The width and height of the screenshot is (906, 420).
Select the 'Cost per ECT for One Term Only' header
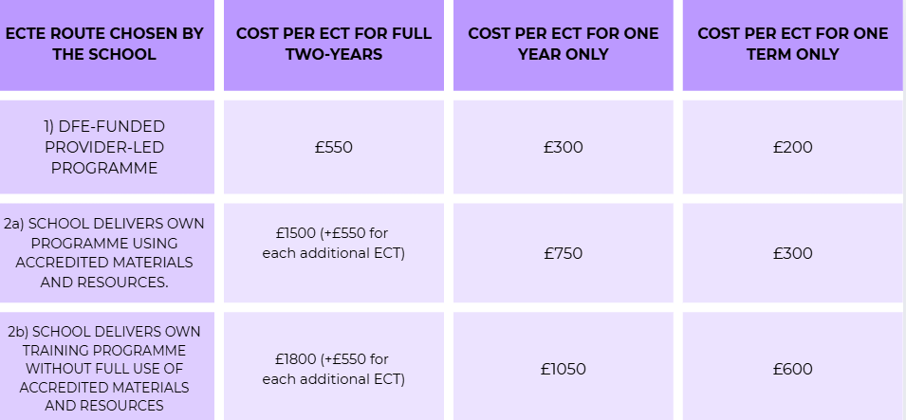[x=793, y=44]
